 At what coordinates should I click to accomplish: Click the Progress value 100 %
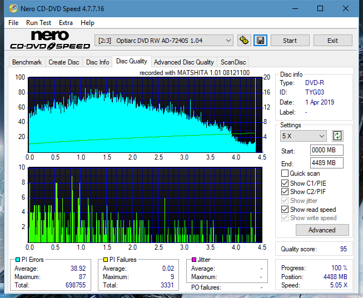click(339, 268)
